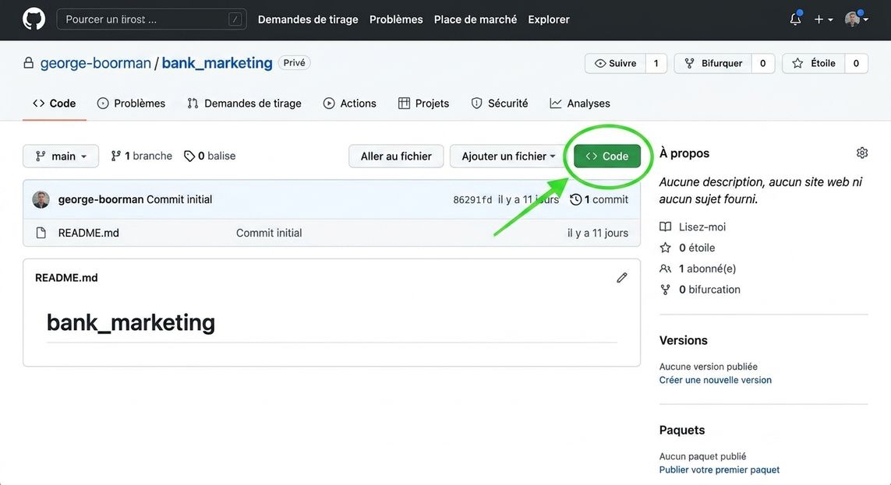Open Explorer in top navigation
Screen dimensions: 891x485
(548, 19)
